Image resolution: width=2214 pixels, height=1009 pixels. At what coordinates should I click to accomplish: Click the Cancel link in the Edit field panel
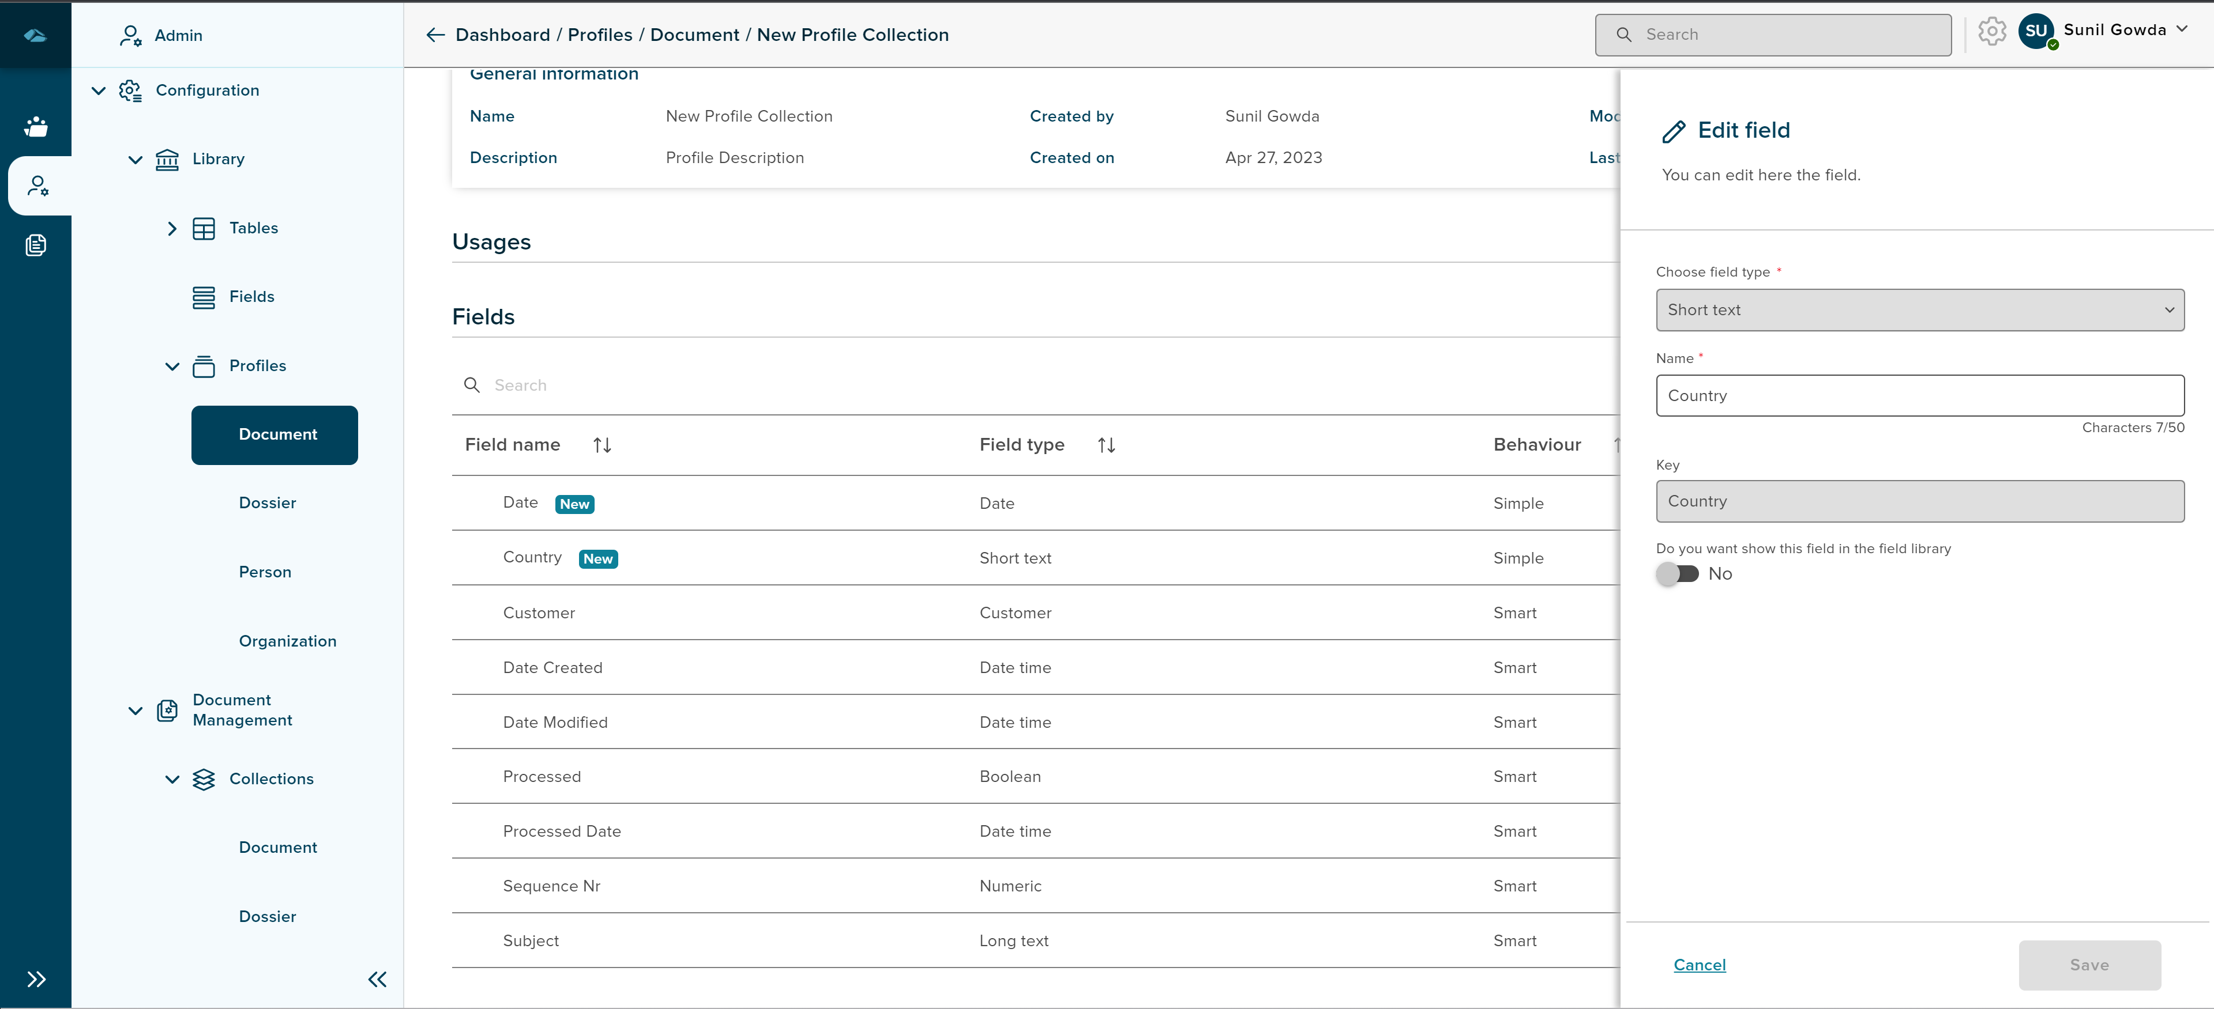[1699, 965]
